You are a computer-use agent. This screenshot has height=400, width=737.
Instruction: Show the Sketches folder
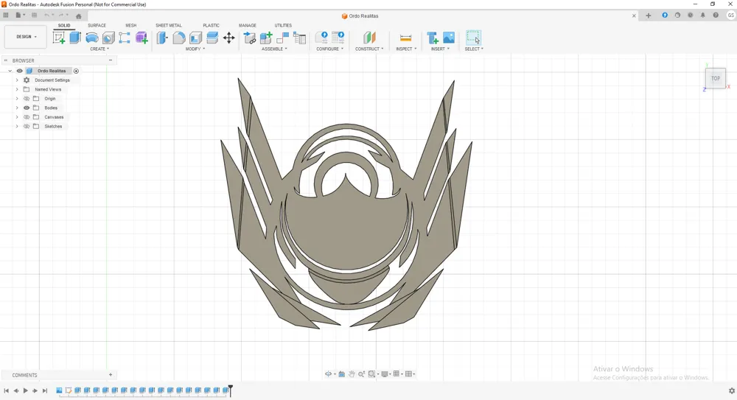click(27, 127)
